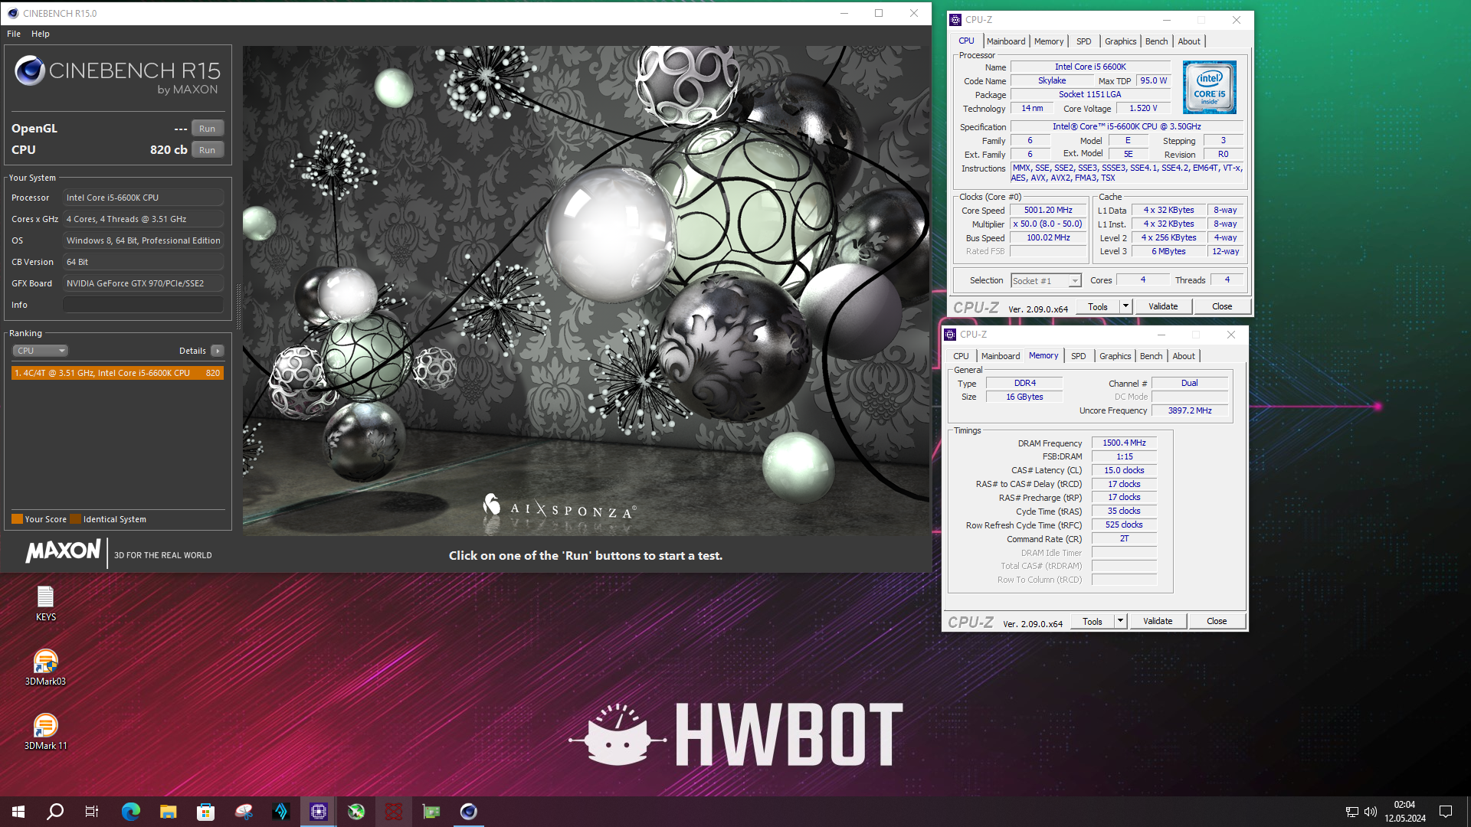
Task: Click Tools button in bottom CPU-Z window
Action: click(1093, 621)
